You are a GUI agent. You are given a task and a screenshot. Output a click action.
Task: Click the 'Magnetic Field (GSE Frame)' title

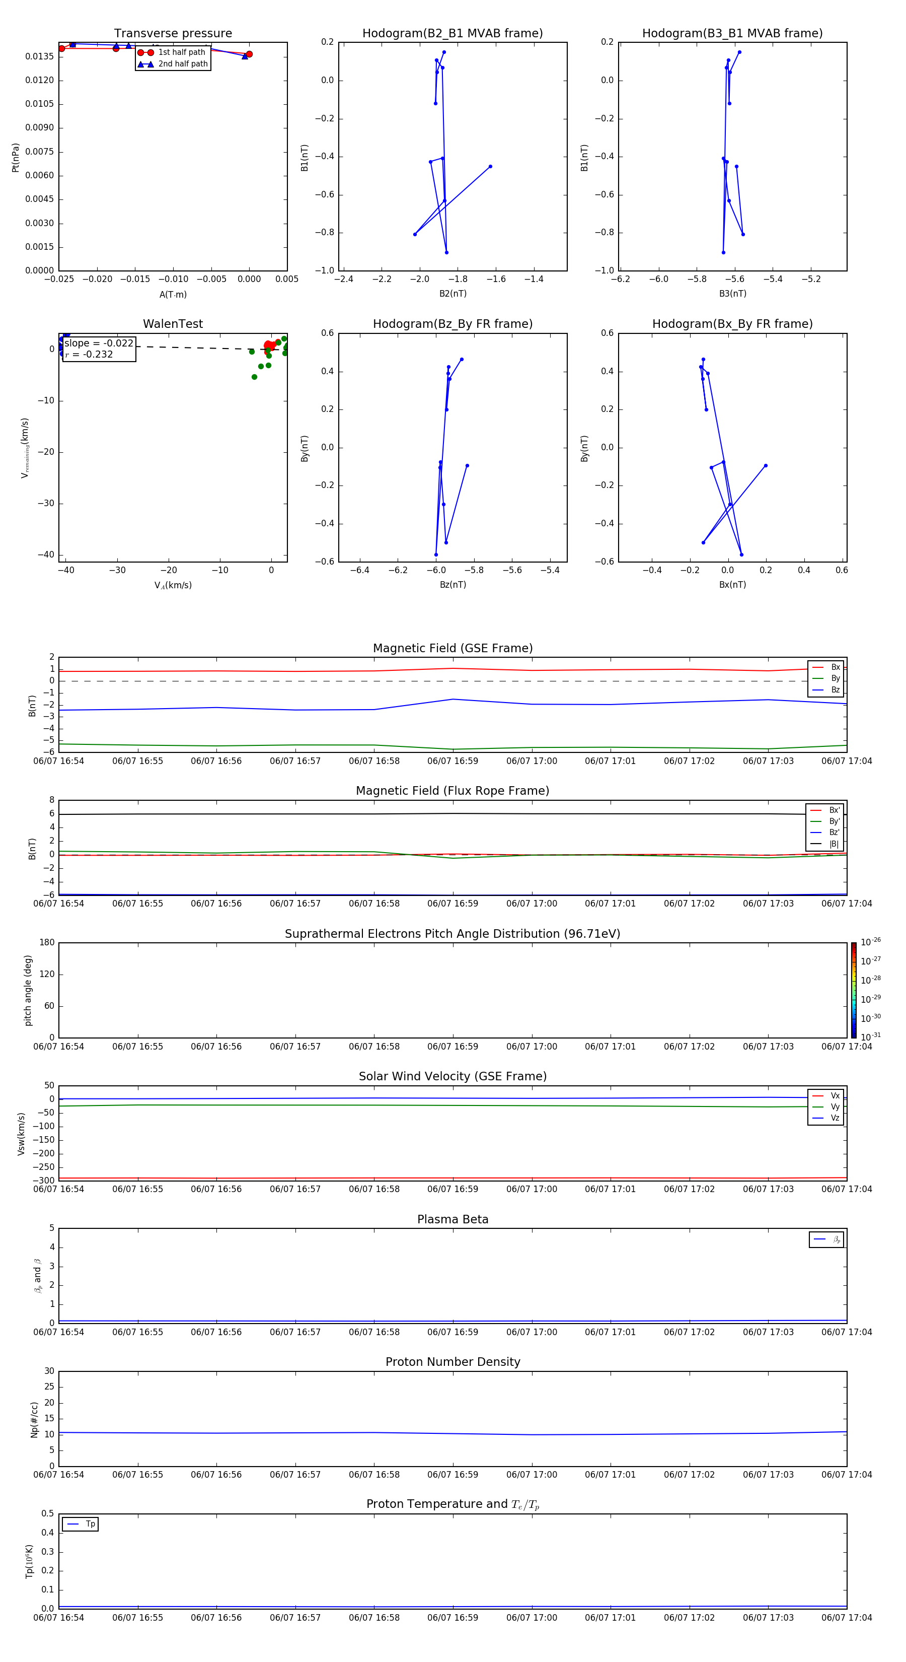pos(452,648)
